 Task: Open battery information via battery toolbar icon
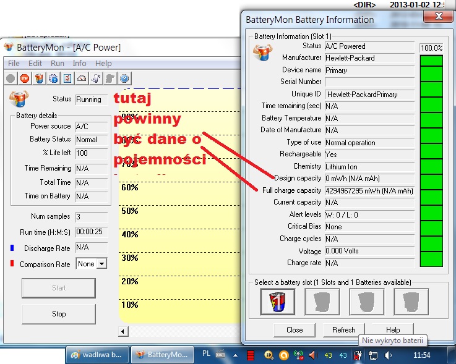39,78
